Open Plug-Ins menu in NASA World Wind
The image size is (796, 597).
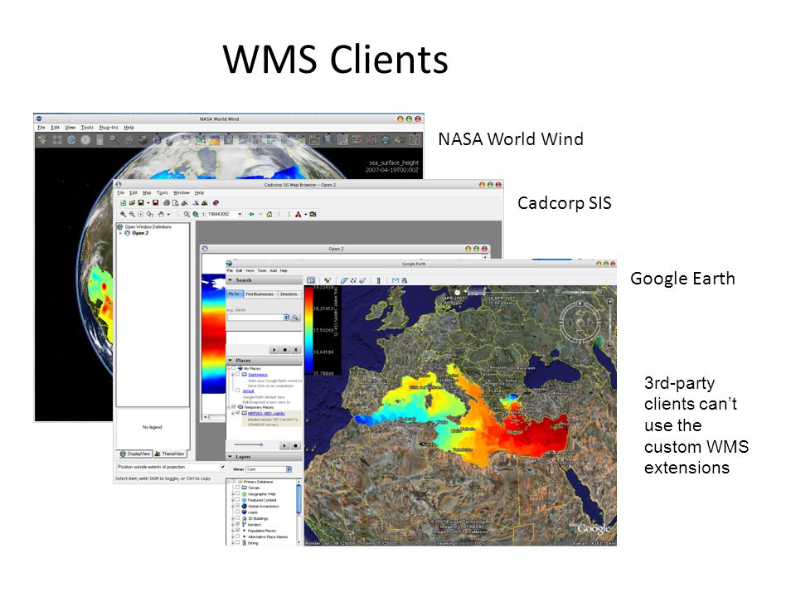coord(109,128)
